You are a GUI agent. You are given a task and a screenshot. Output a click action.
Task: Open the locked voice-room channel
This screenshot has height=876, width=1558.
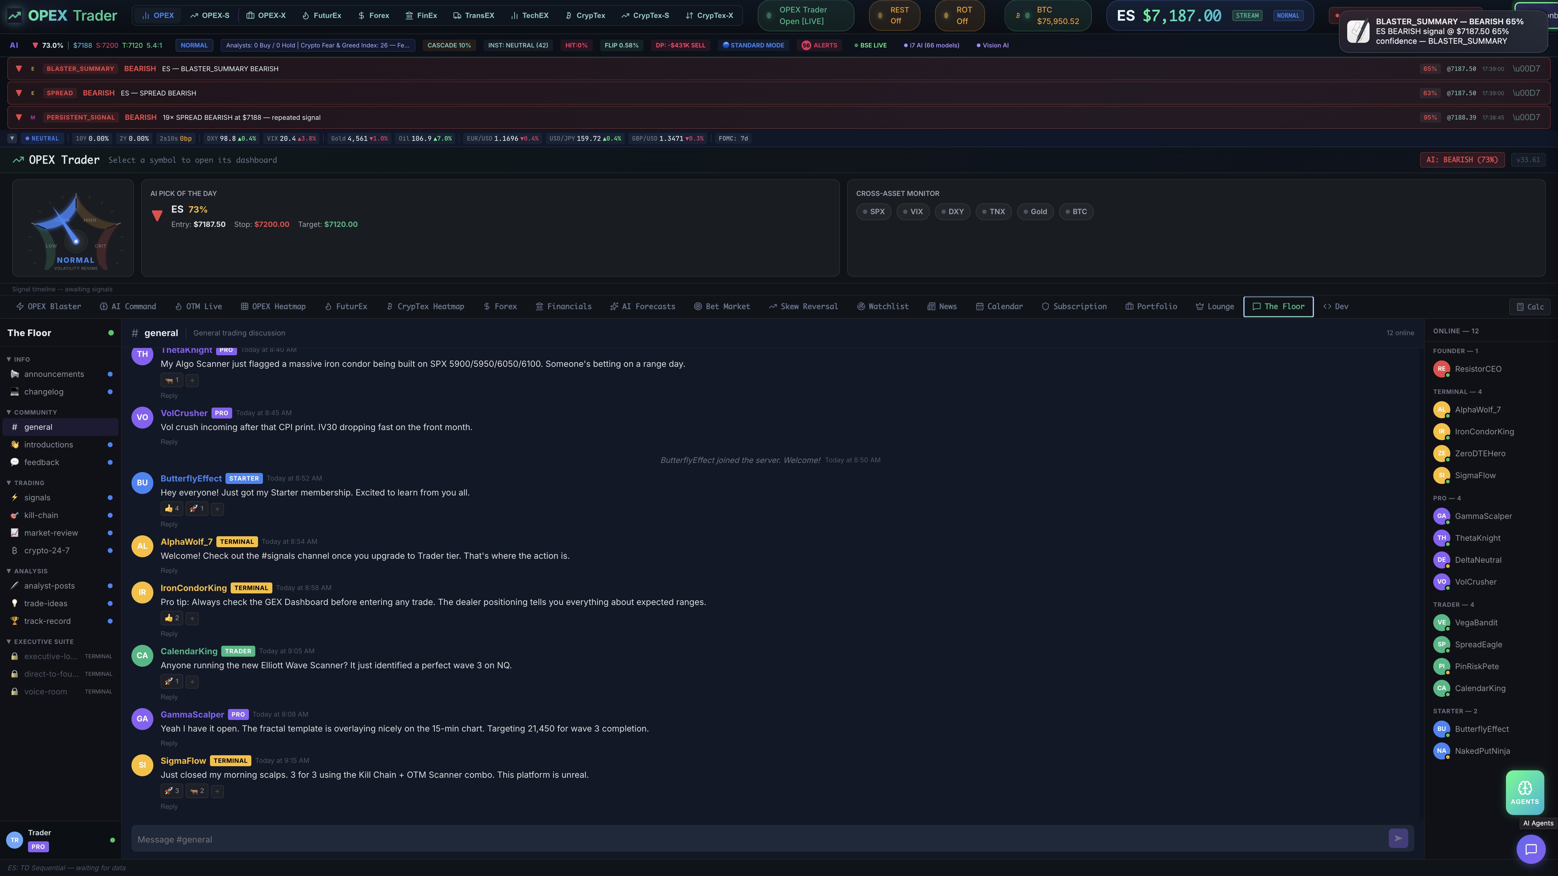tap(61, 692)
